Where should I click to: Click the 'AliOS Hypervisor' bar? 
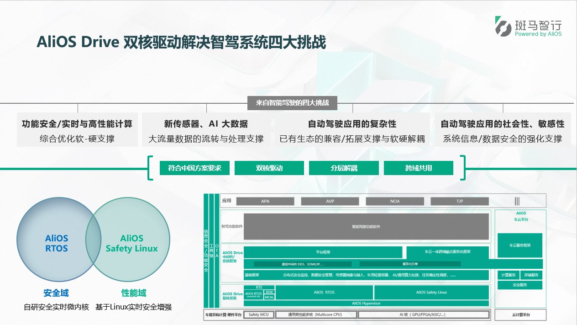pos(366,303)
